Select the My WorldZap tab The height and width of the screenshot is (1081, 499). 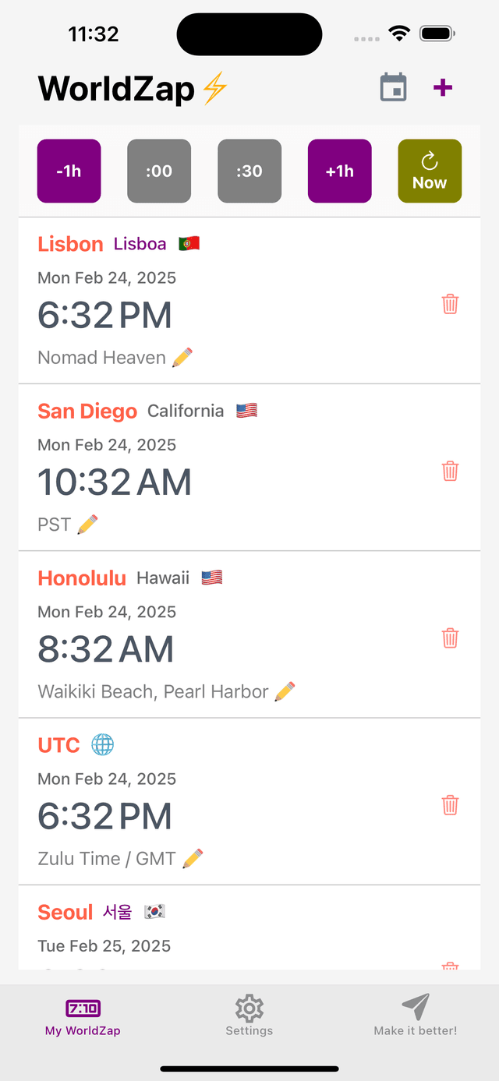tap(83, 1016)
